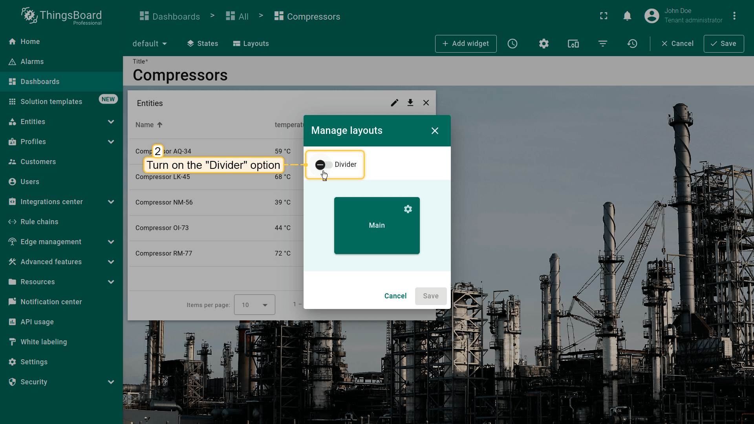Toggle fullscreen mode icon
This screenshot has height=424, width=754.
604,16
